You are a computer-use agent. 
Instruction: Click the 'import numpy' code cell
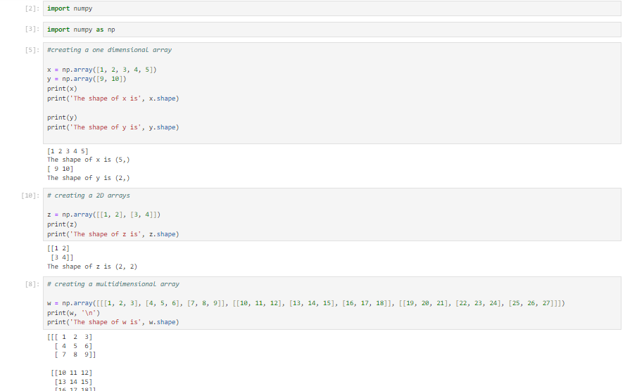coord(332,8)
